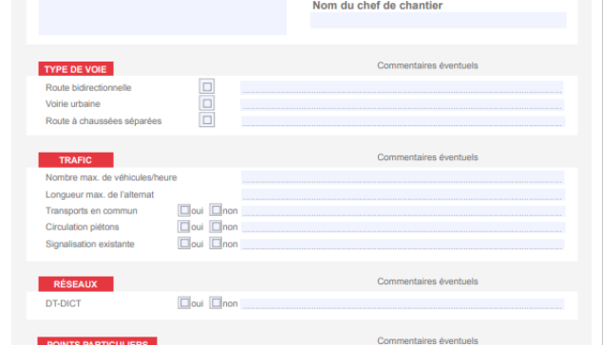Tick the Route à chaussées séparées box
Screen dimensions: 603x345
207,120
